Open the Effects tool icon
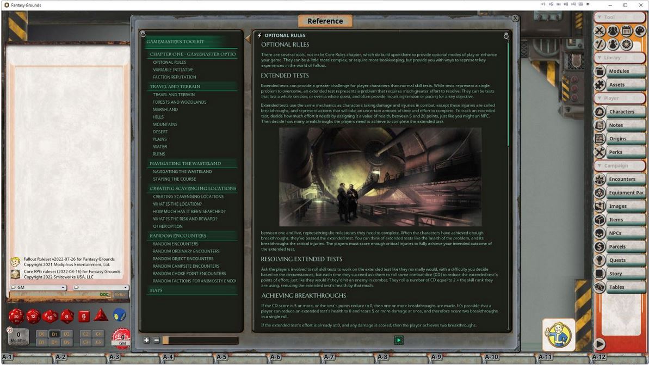Screen dimensions: 649x365 pos(613,45)
